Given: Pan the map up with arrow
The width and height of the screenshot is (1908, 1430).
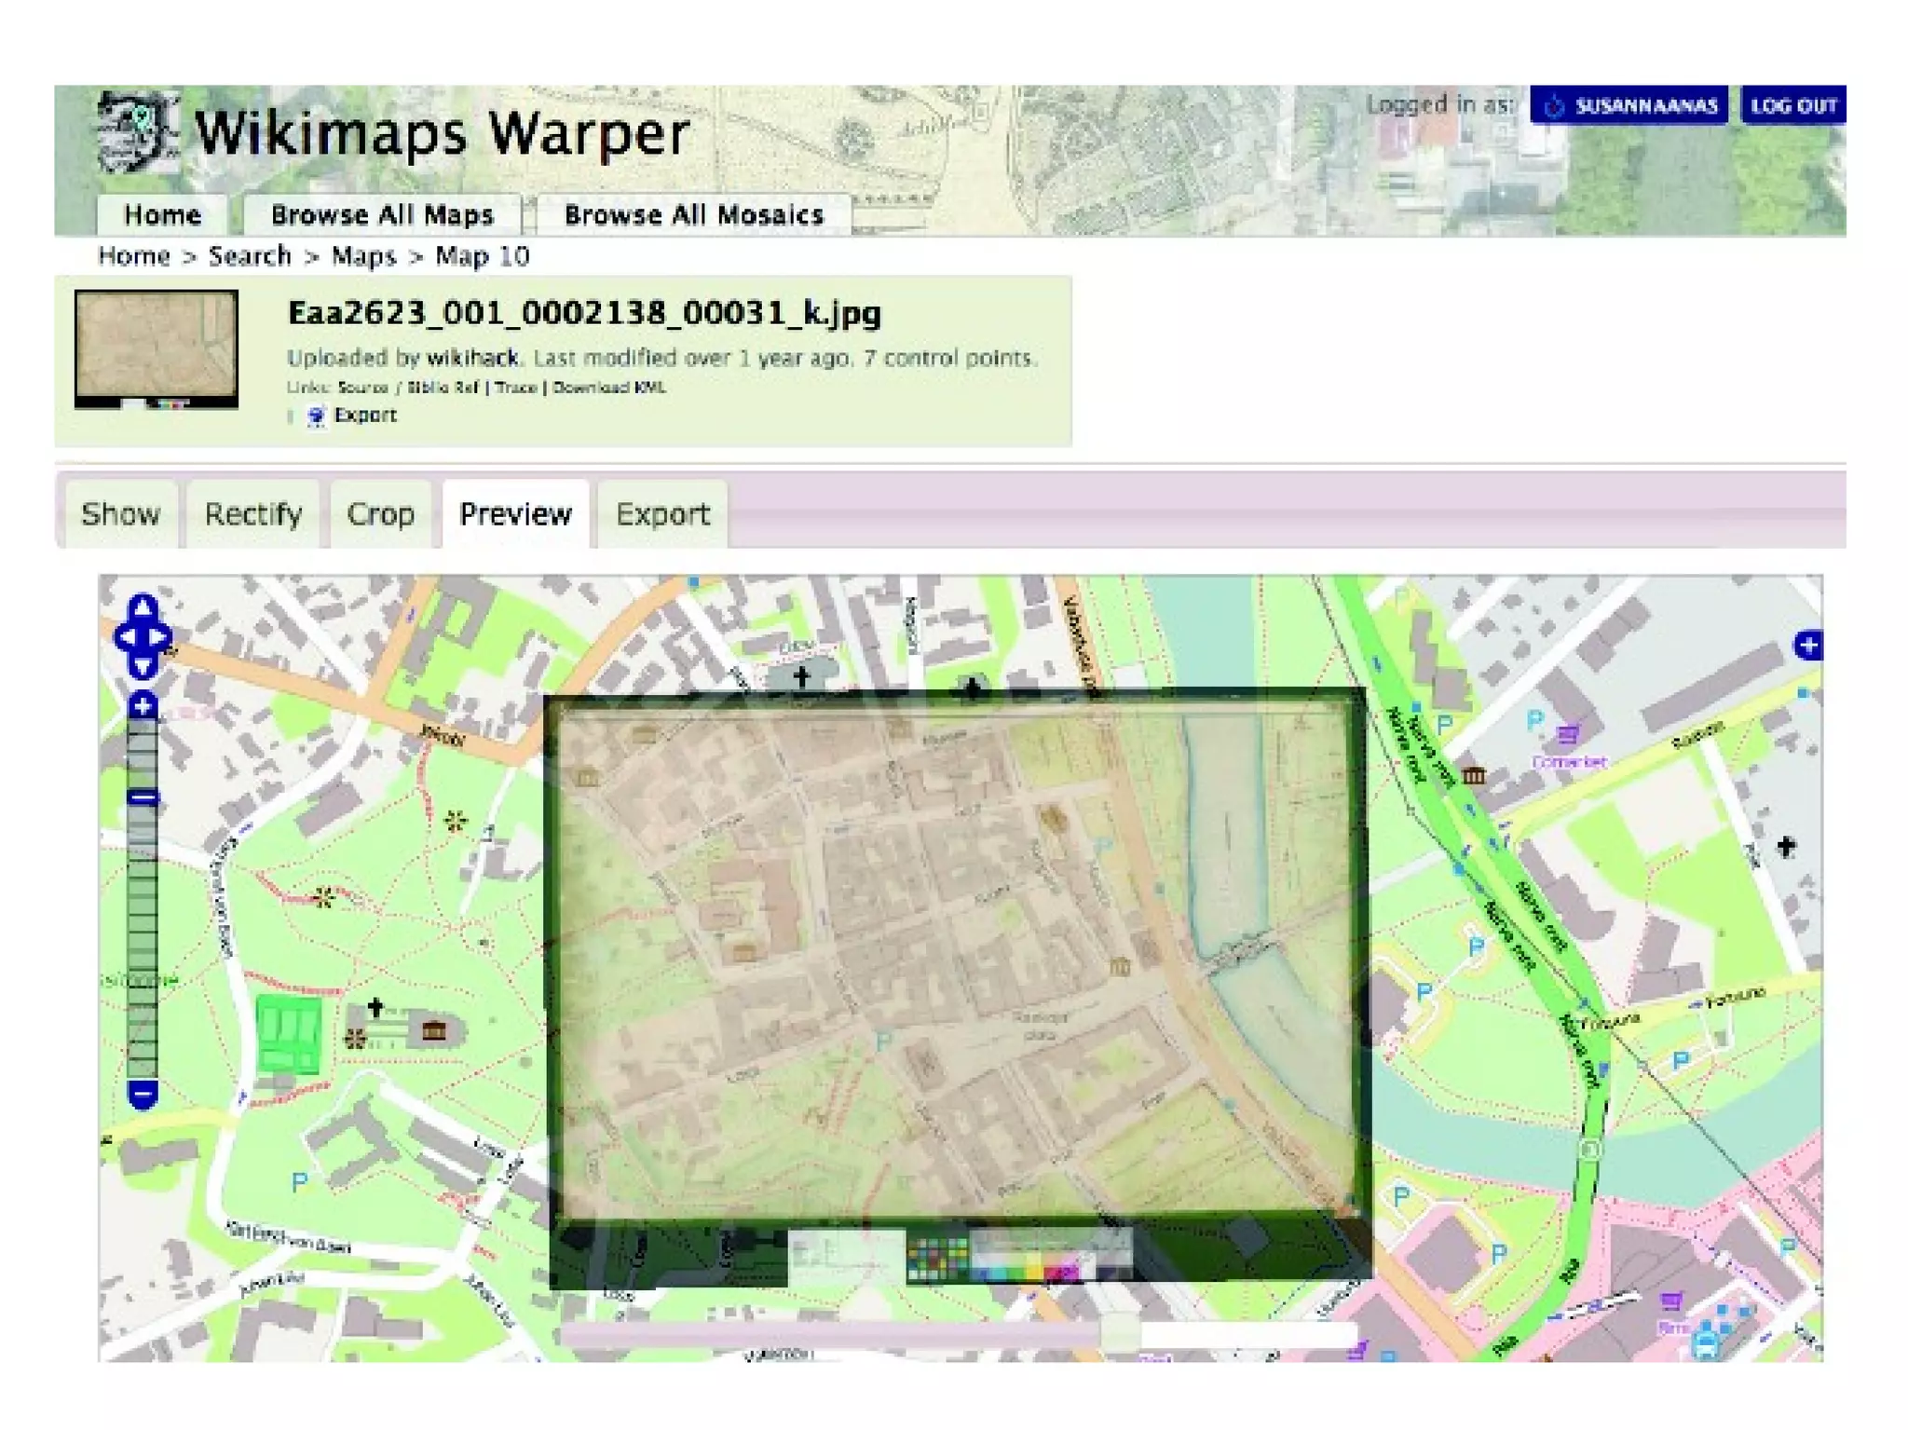Looking at the screenshot, I should pyautogui.click(x=143, y=608).
